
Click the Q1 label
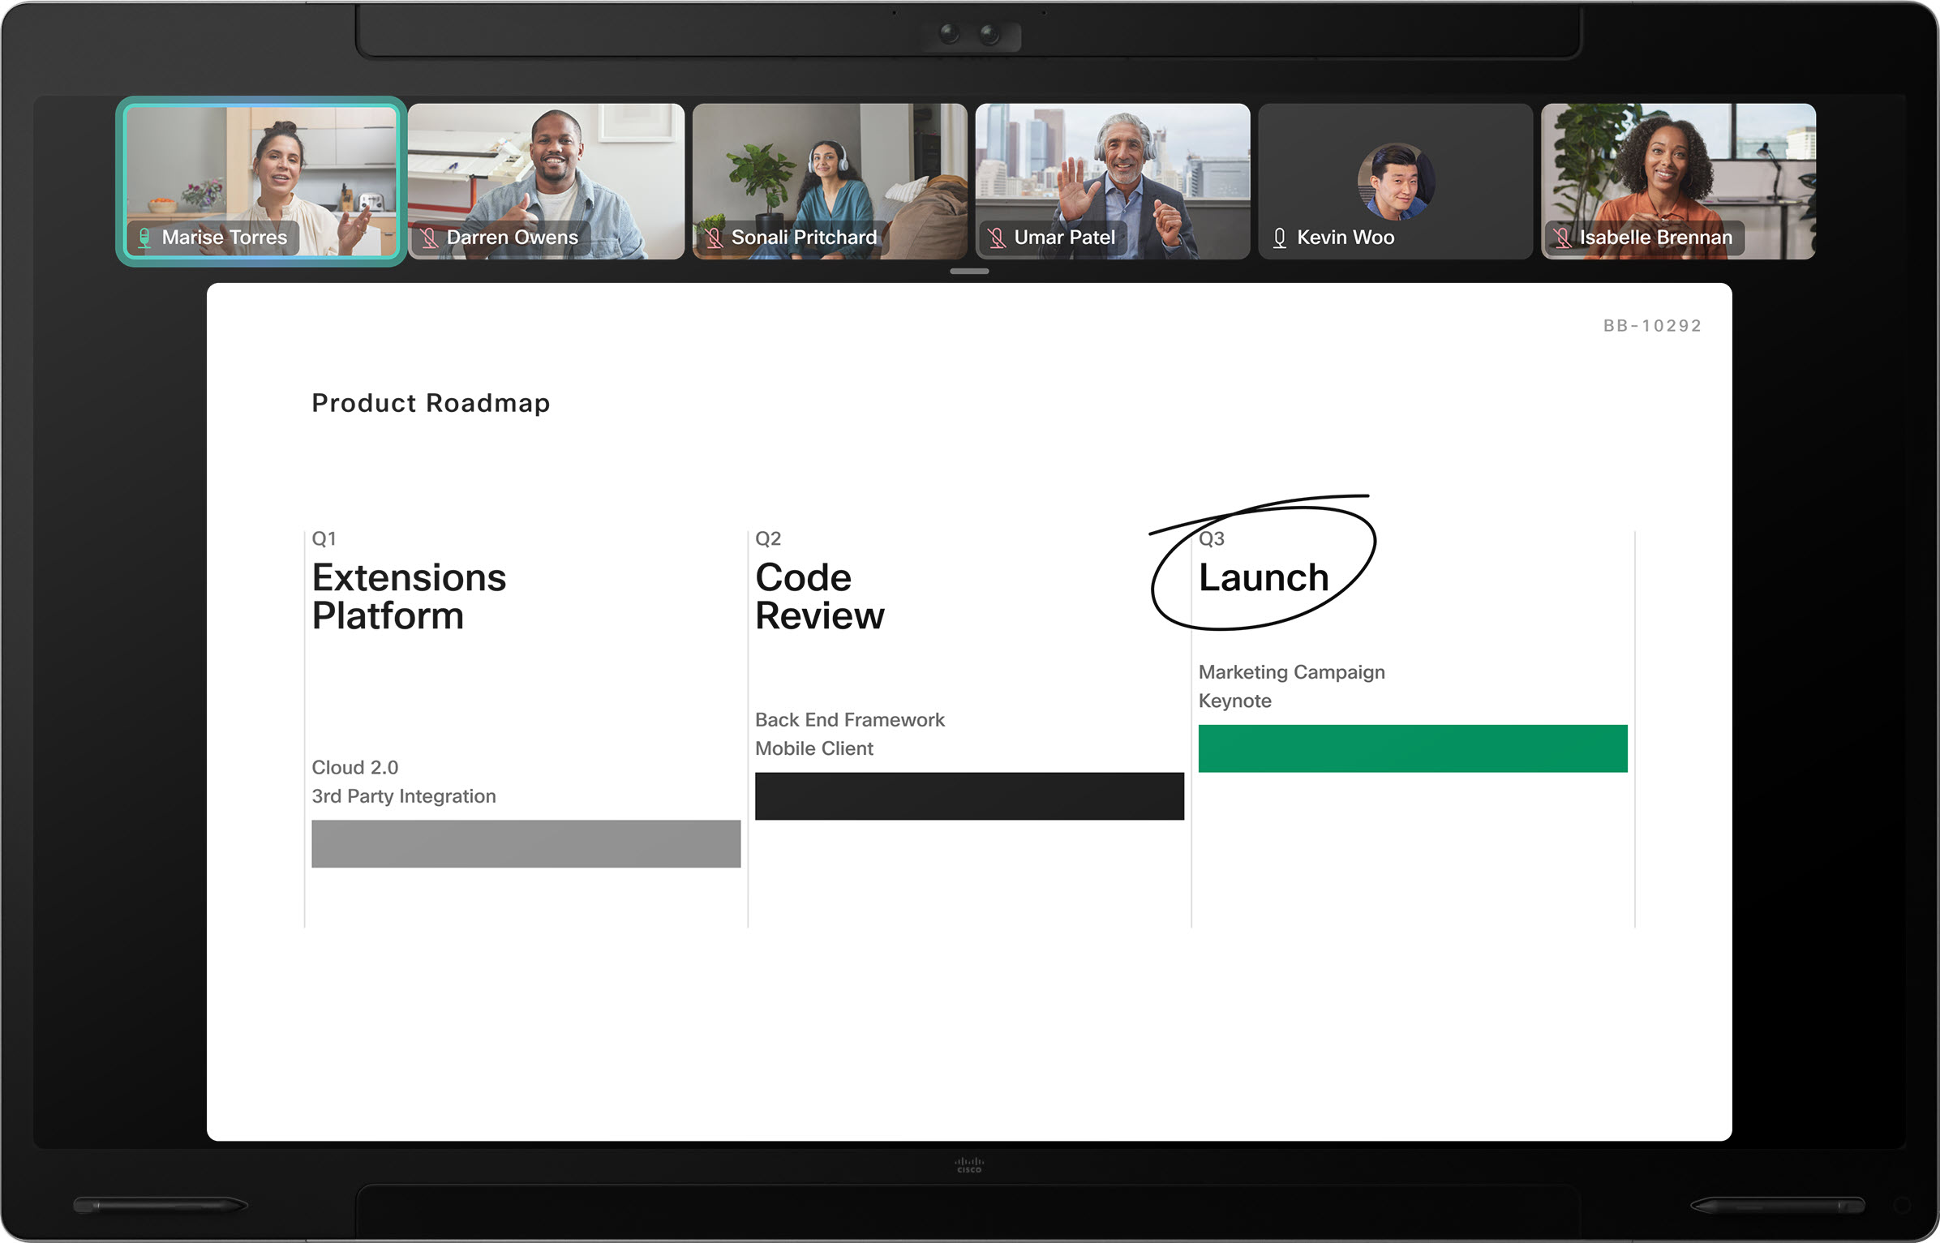click(324, 538)
